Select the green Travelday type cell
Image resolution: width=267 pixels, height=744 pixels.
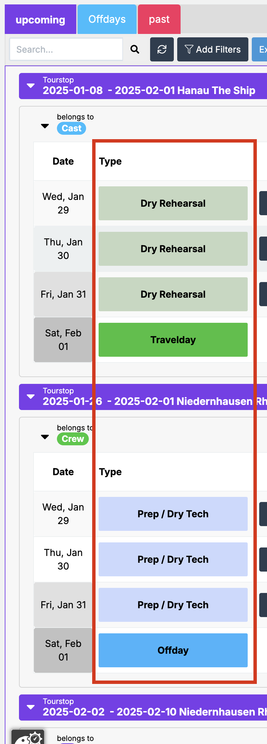173,339
